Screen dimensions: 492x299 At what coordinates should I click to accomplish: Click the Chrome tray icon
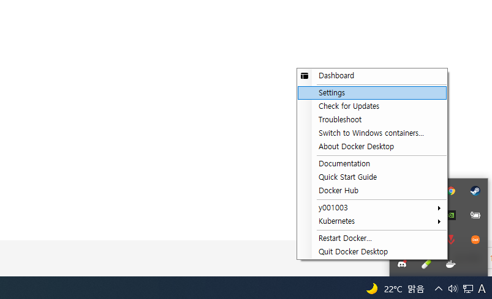point(452,191)
